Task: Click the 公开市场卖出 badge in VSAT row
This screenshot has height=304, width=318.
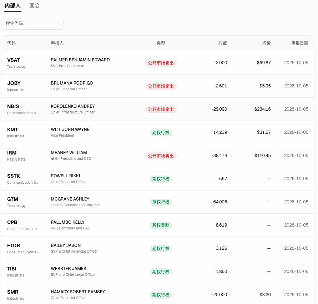Action: coord(161,63)
